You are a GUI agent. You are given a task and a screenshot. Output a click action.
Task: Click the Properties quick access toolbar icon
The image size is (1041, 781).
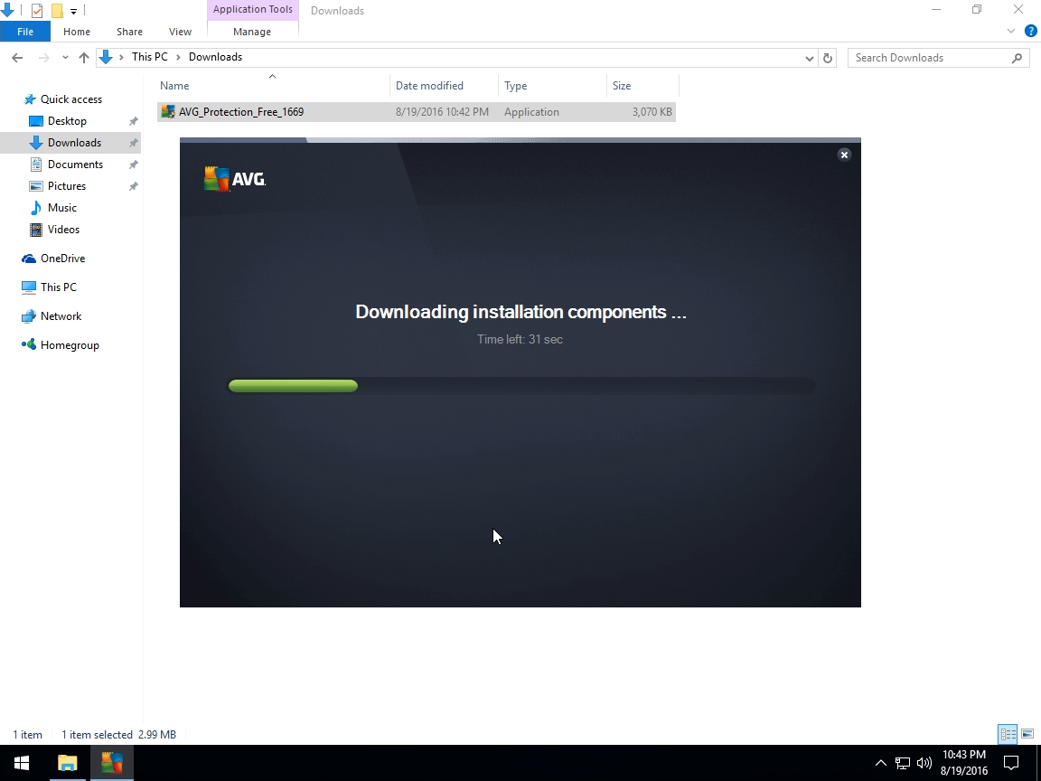(x=37, y=11)
